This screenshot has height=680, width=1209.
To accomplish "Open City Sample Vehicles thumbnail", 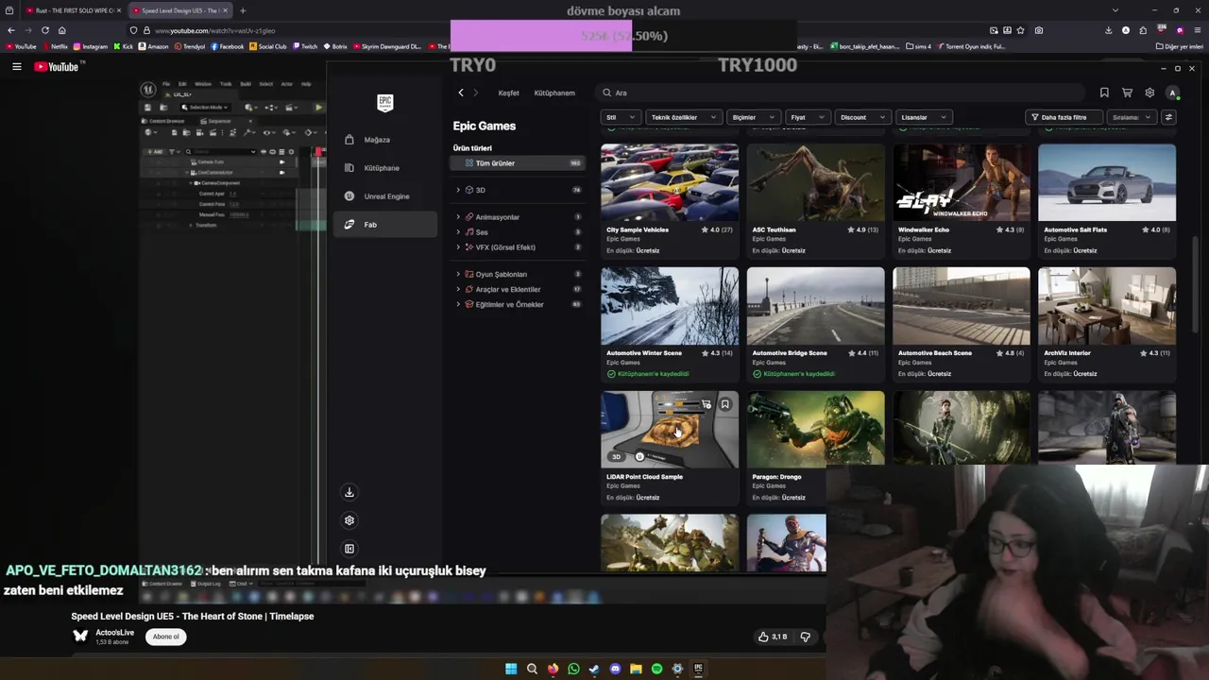I will (670, 182).
